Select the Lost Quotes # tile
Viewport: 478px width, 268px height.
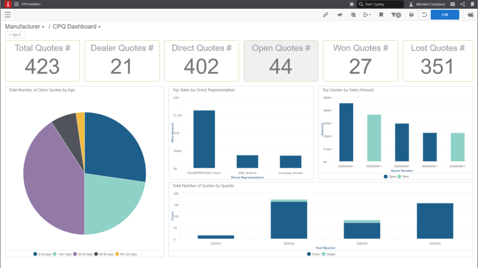[438, 61]
